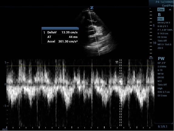The height and width of the screenshot is (131, 174).
Task: Click the 'DR 60 / M 3' B-mode parameter
Action: (164, 23)
